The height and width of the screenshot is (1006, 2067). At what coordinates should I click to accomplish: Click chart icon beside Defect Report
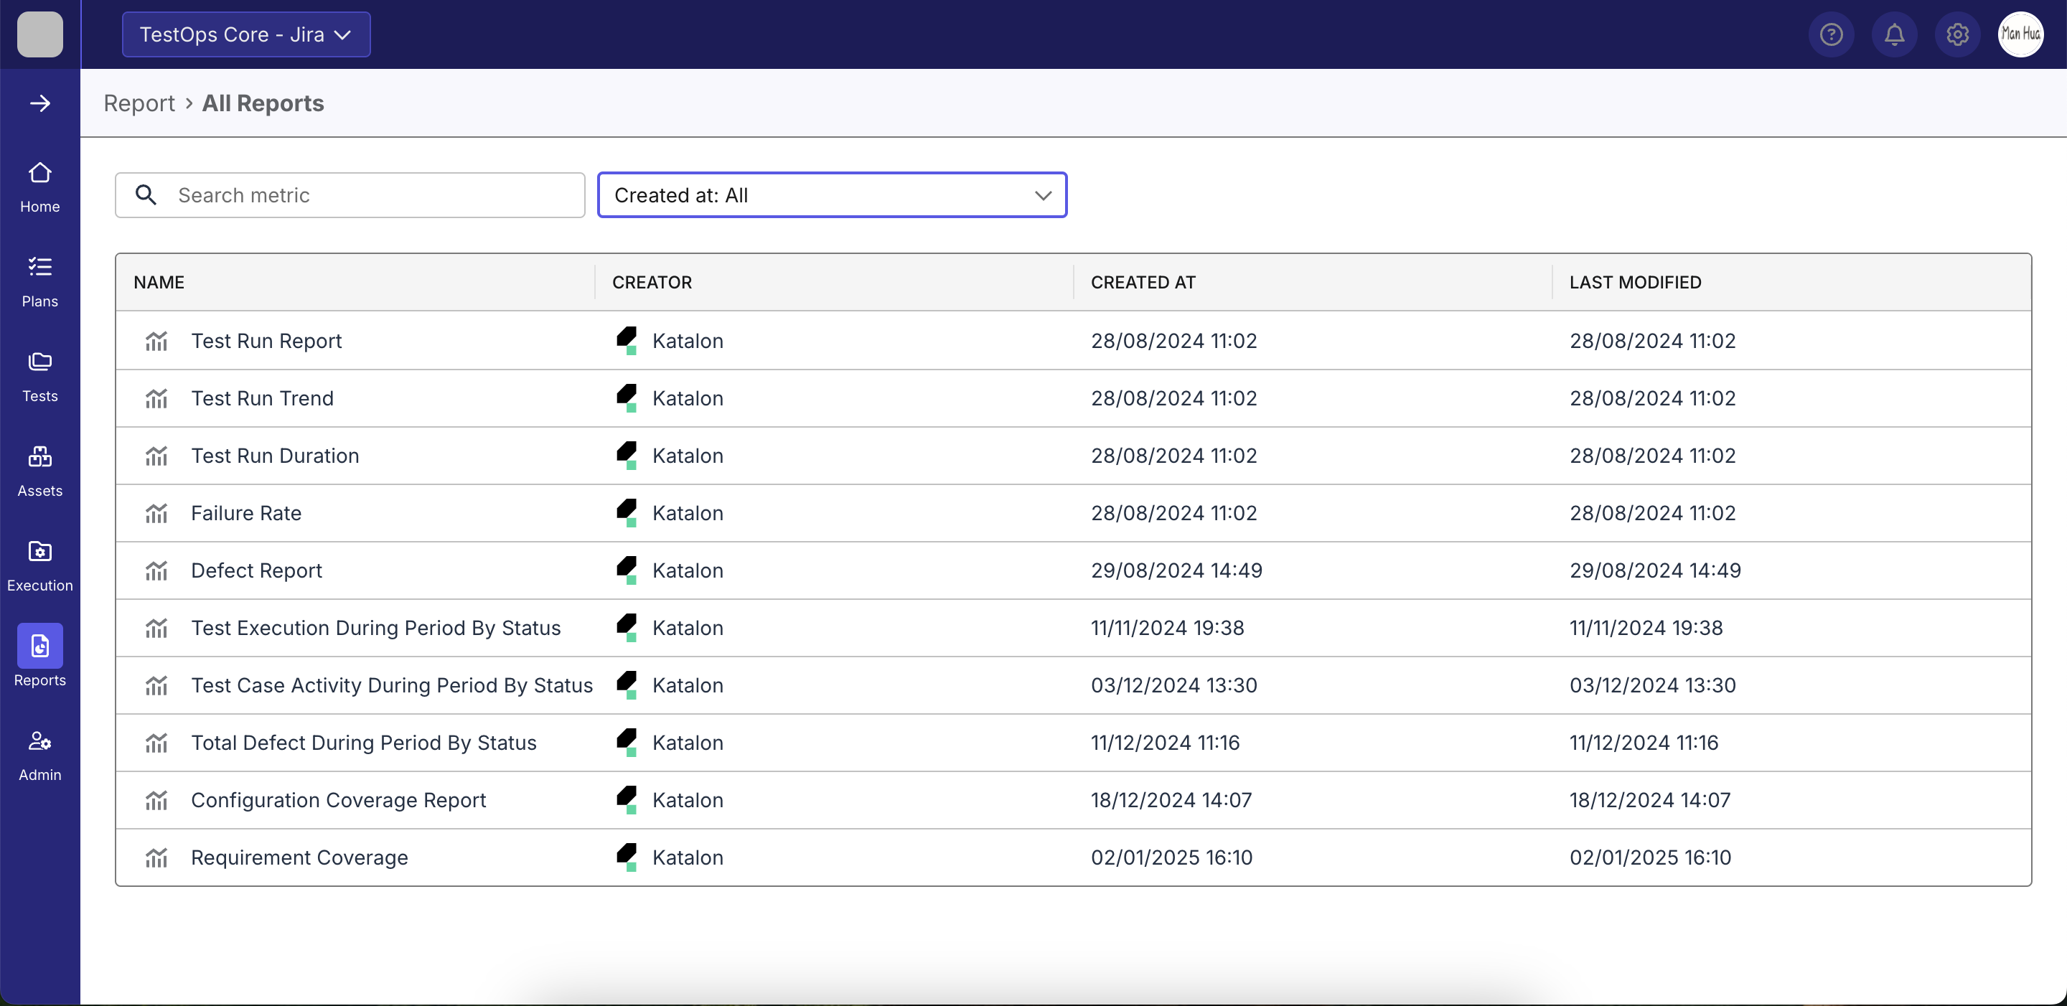pos(156,571)
